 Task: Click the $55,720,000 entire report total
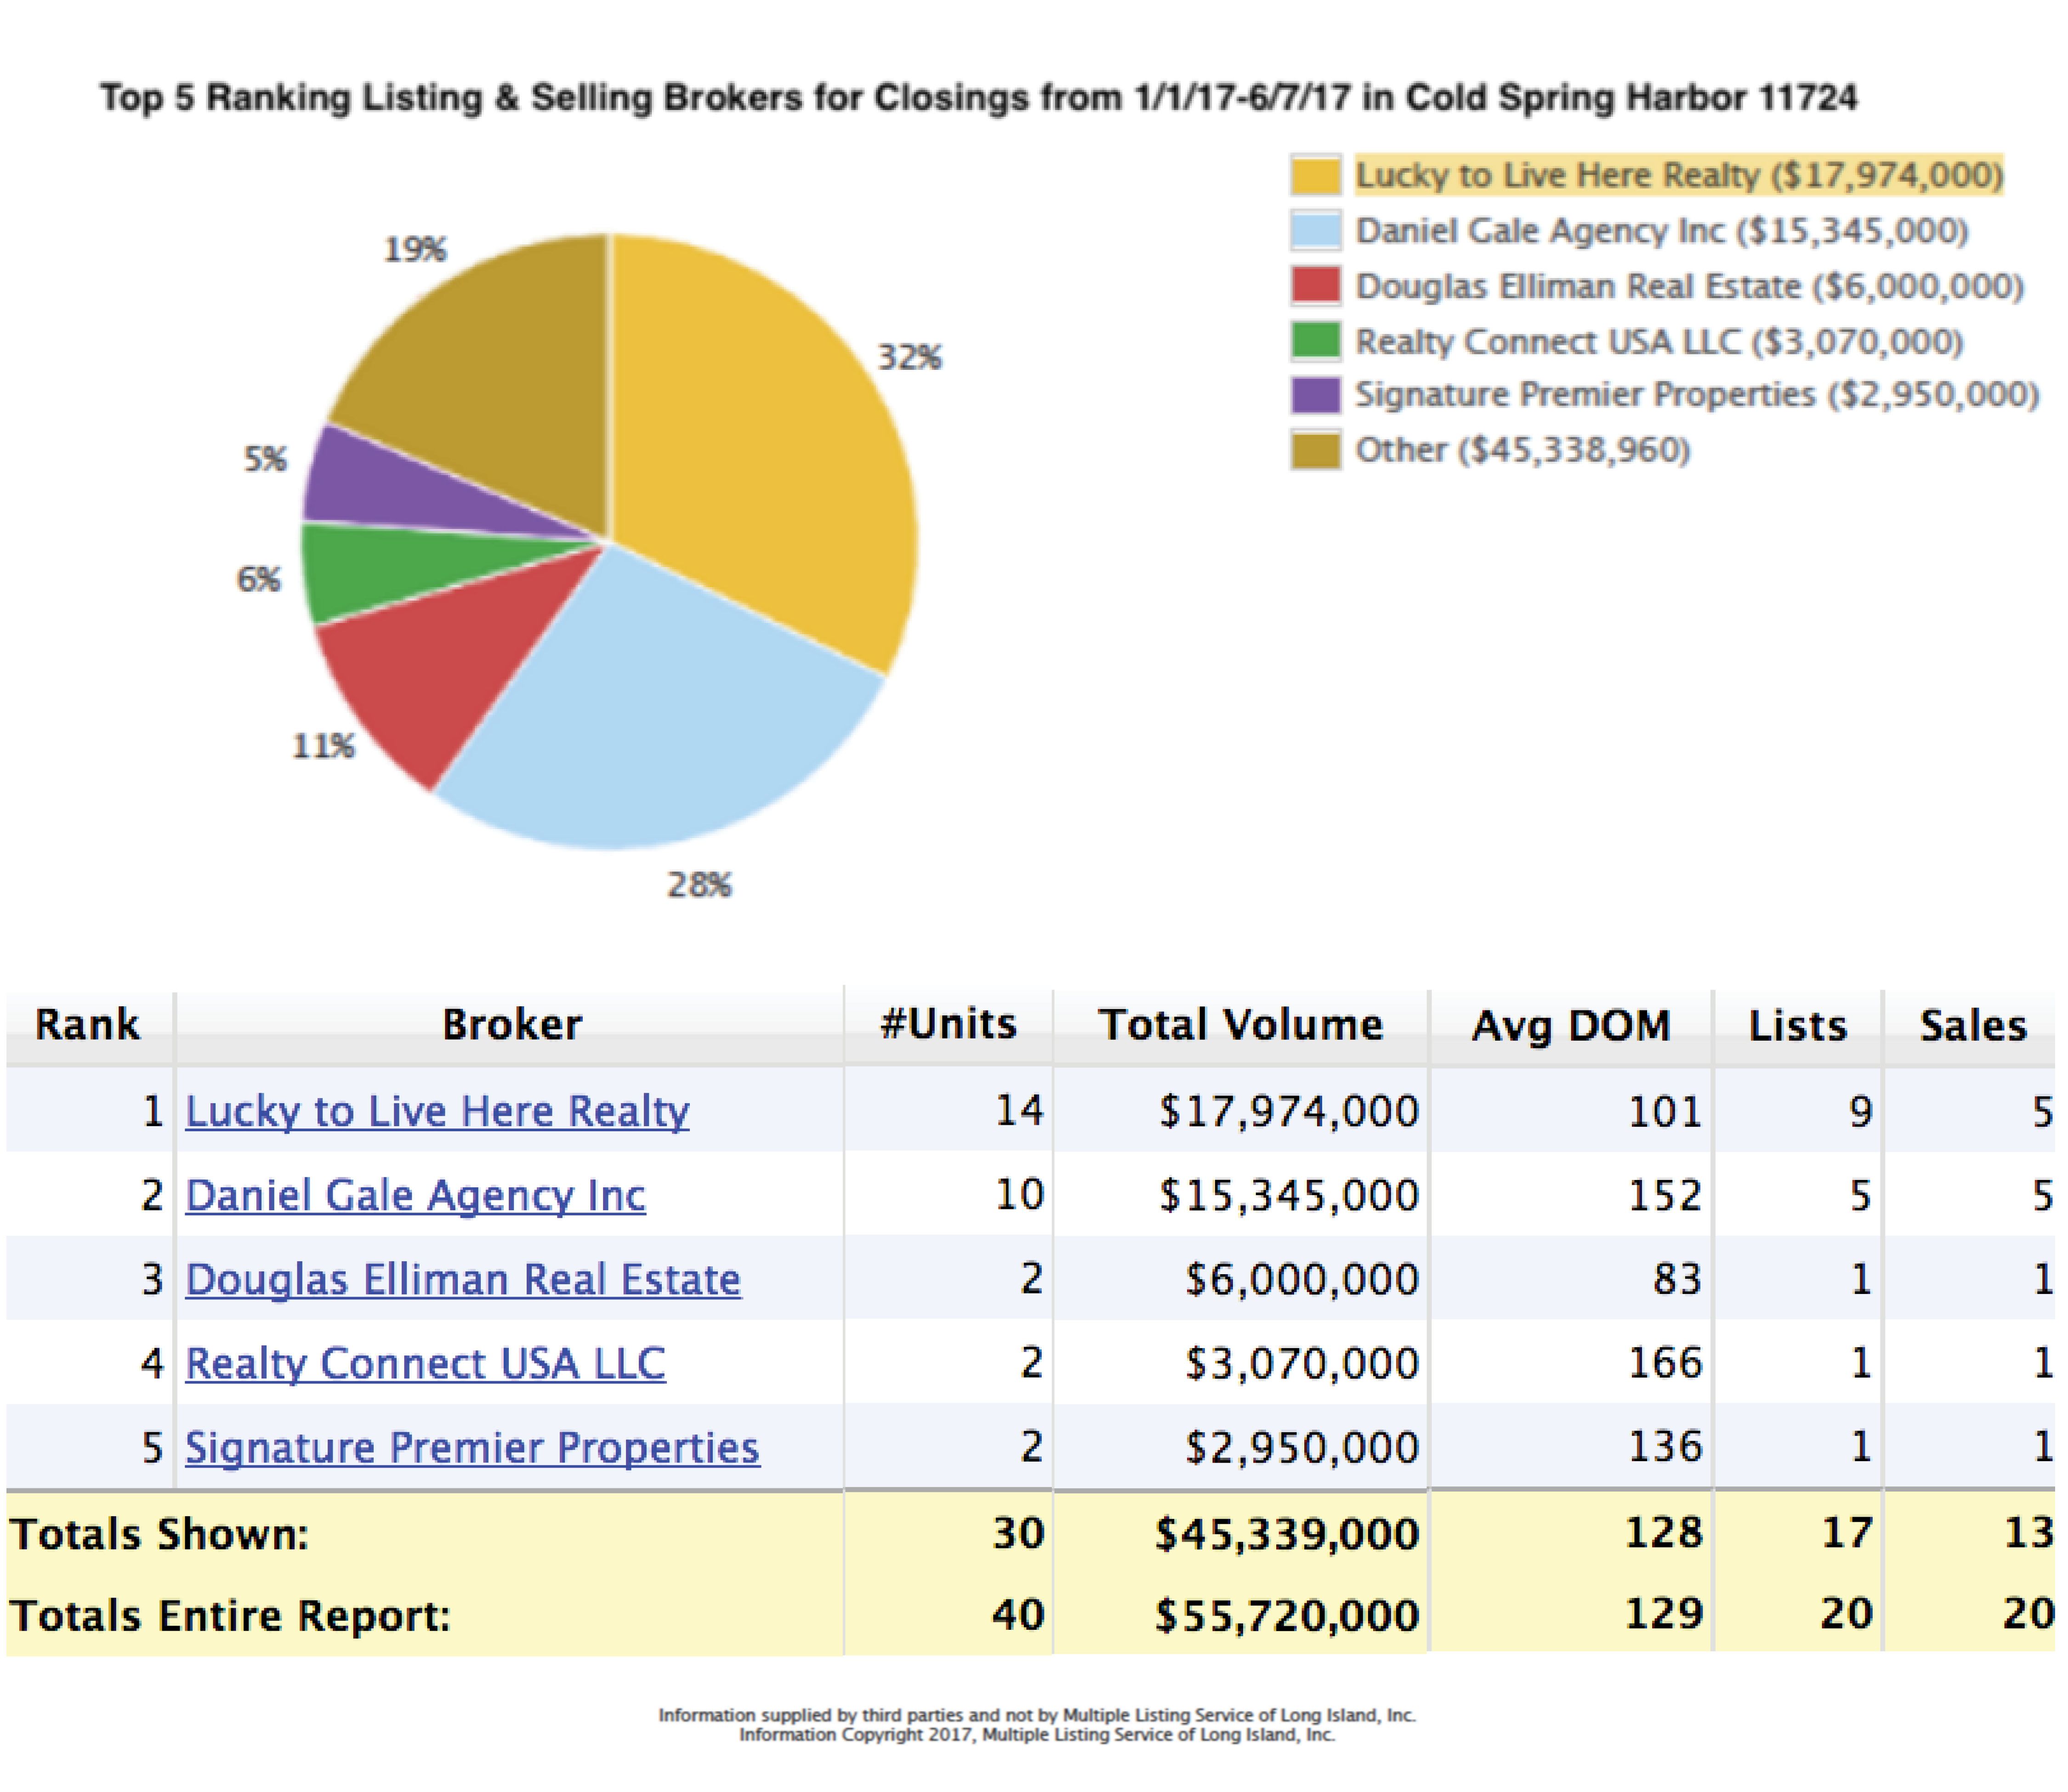tap(1287, 1616)
